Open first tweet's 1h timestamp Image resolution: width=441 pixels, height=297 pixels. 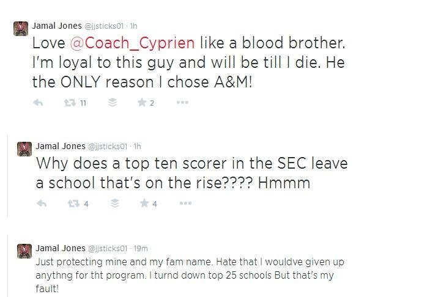point(133,27)
